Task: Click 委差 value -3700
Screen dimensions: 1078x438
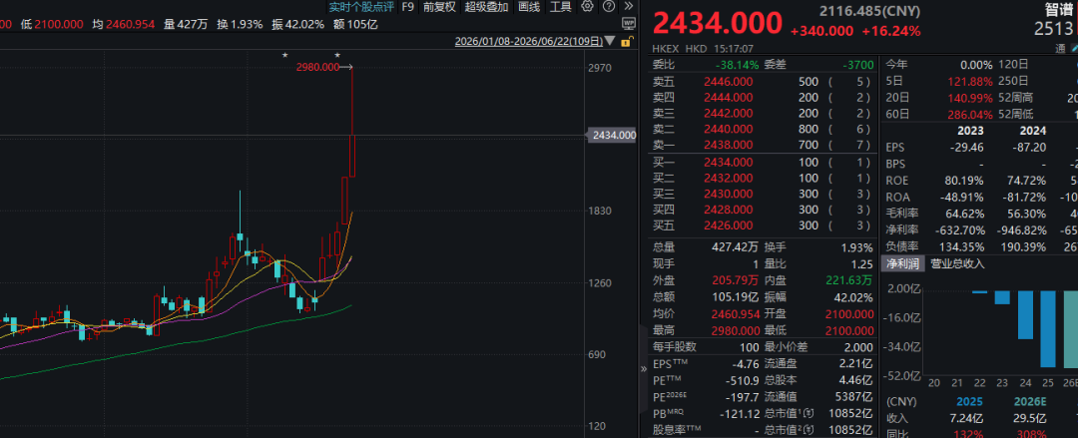Action: (858, 65)
